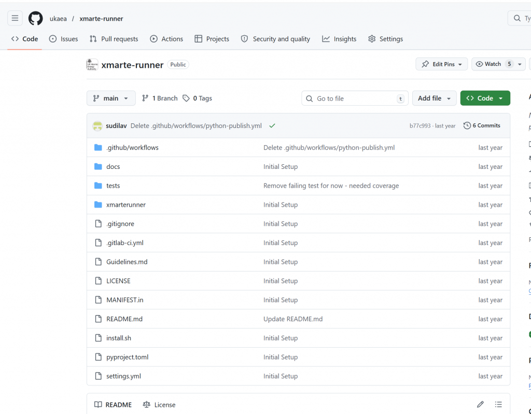This screenshot has height=414, width=531.
Task: Open the Actions tab
Action: pos(166,39)
